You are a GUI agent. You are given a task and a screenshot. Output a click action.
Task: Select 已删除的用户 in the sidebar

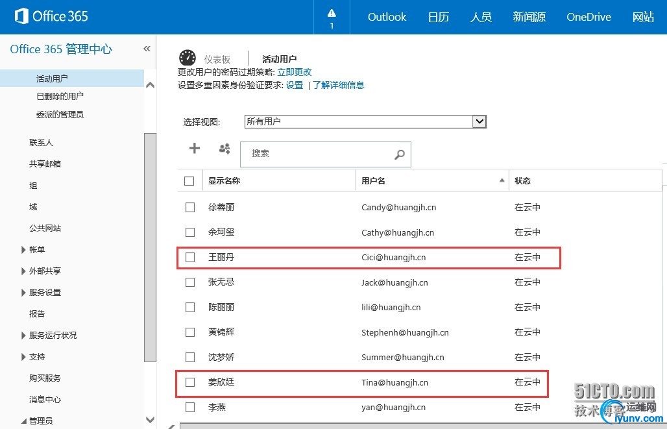pos(60,96)
